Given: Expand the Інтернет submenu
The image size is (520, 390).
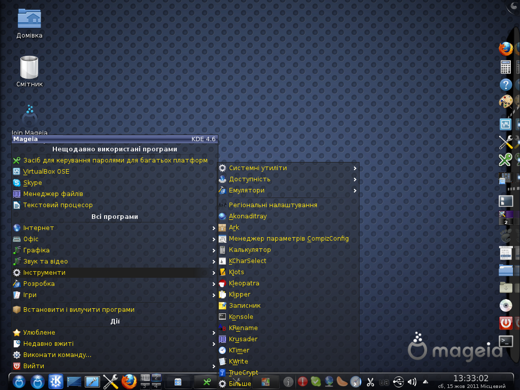Looking at the screenshot, I should click(114, 228).
